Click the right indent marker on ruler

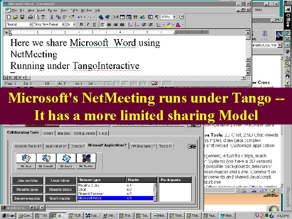coord(175,33)
